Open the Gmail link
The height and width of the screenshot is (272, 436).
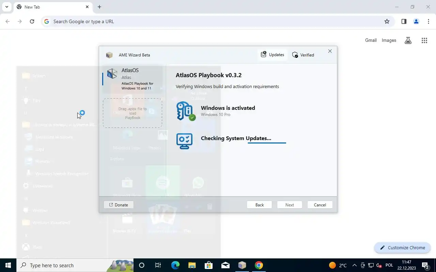tap(371, 40)
